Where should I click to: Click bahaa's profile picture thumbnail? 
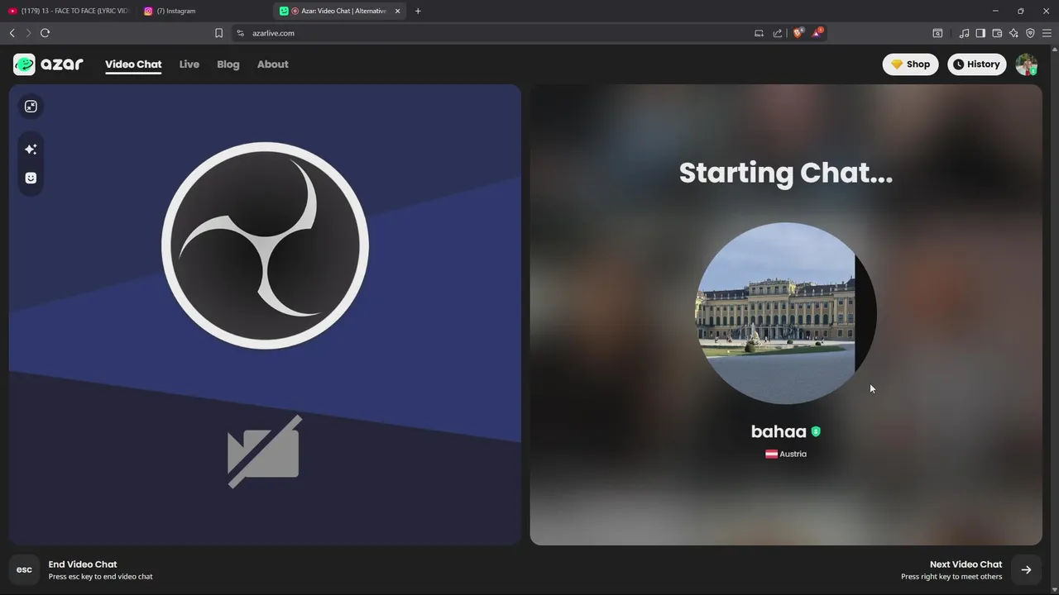(786, 313)
